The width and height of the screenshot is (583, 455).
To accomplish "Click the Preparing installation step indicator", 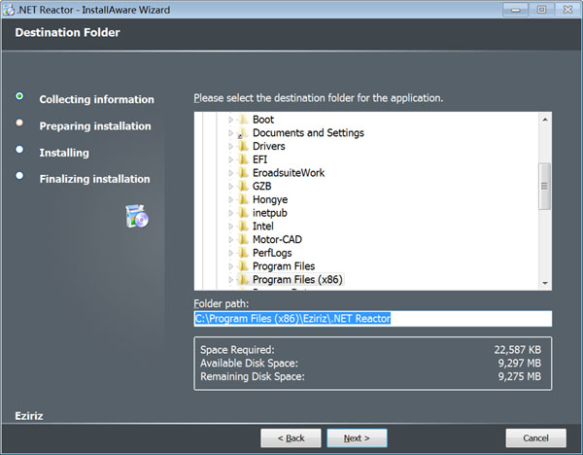I will [x=19, y=122].
